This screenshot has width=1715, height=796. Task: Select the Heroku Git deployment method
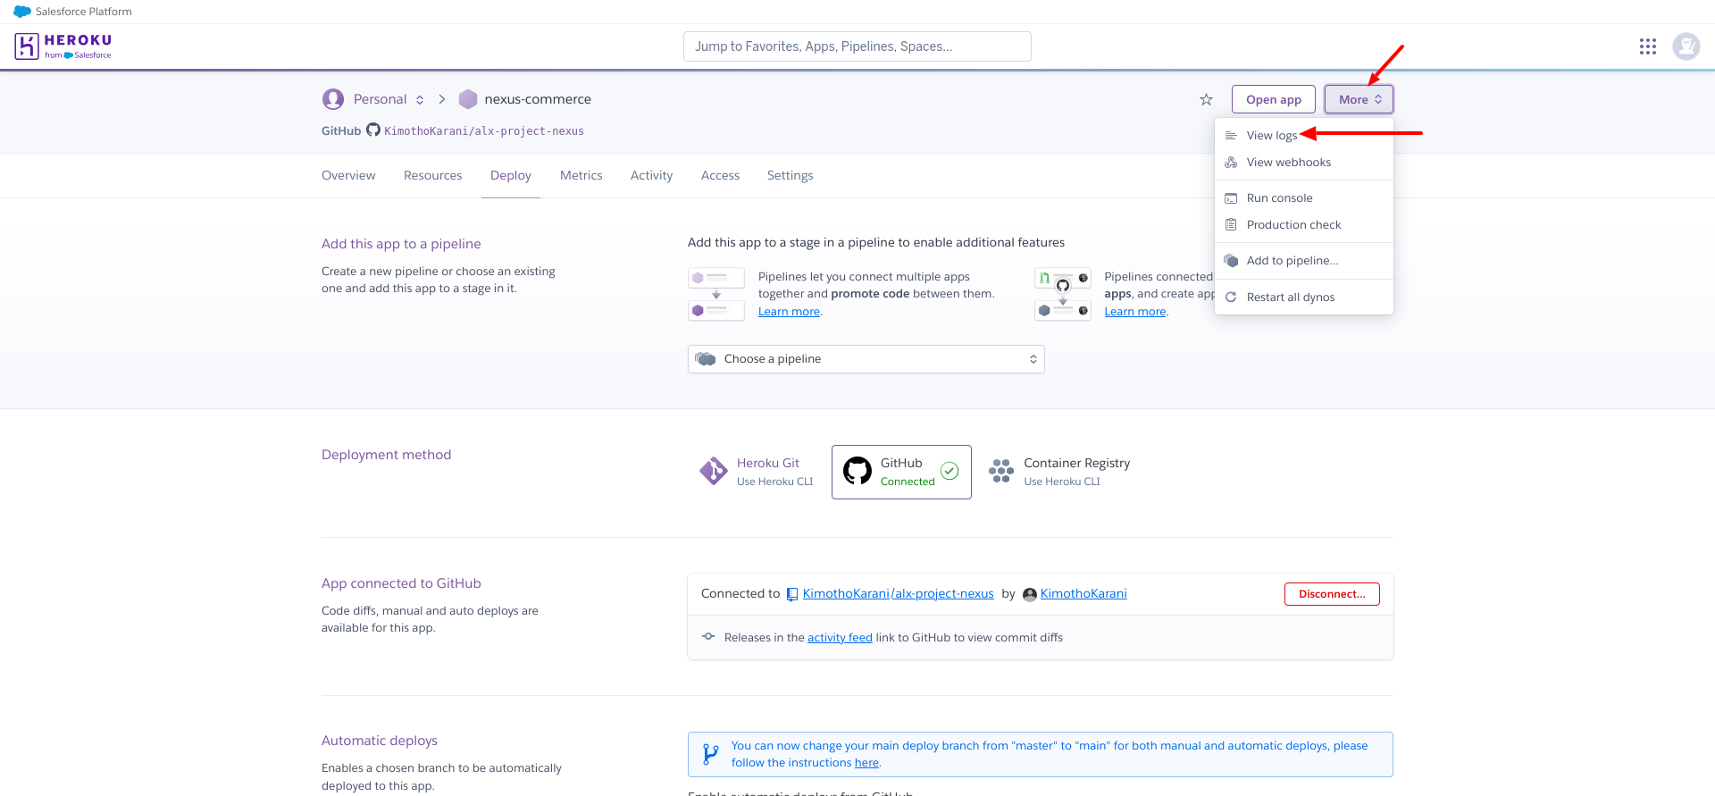pyautogui.click(x=757, y=472)
